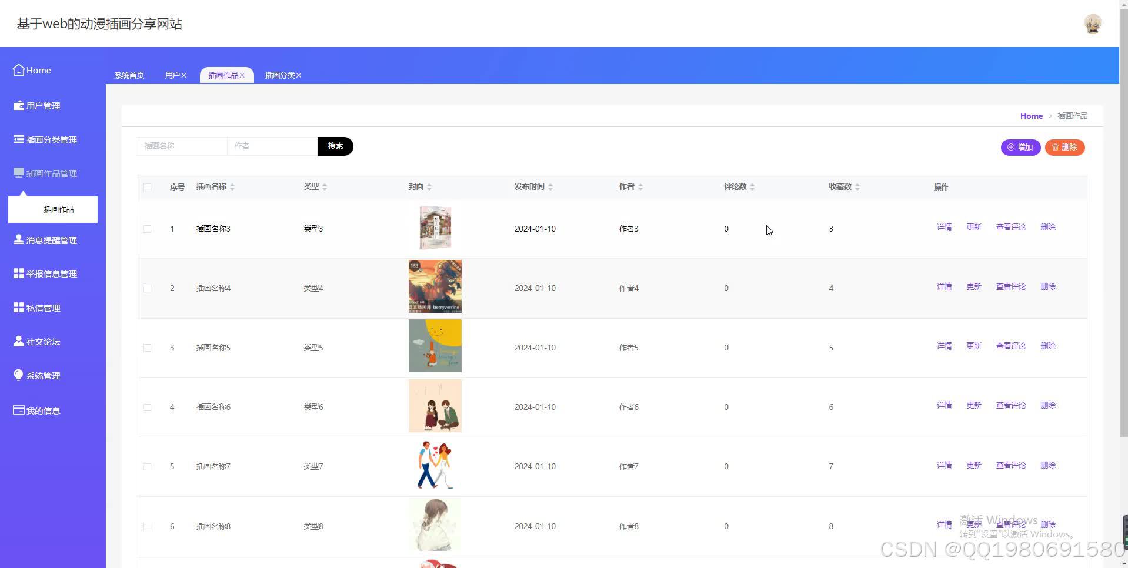
Task: Sort by the 发布时间 column arrows
Action: point(550,187)
